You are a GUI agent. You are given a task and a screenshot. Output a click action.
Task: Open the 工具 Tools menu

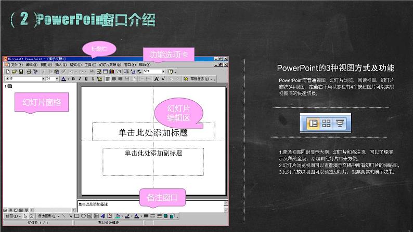pos(91,65)
